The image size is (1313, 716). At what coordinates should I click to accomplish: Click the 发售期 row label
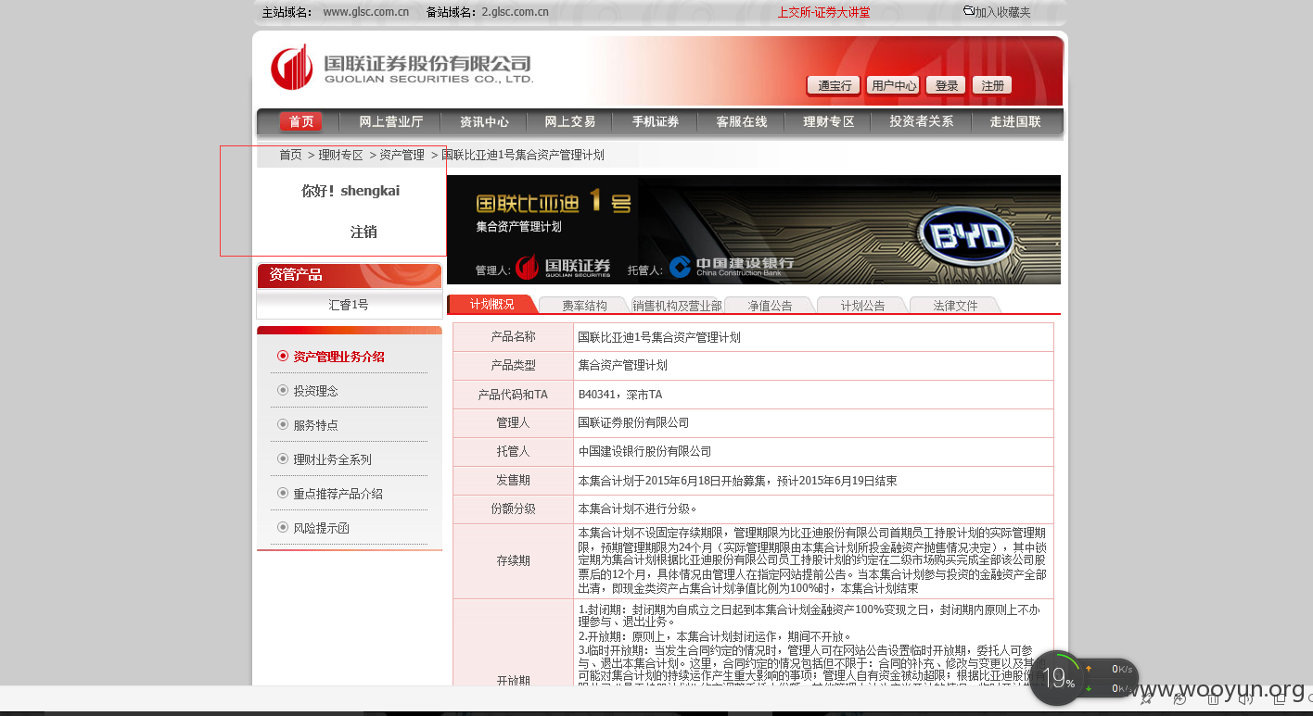(x=513, y=481)
